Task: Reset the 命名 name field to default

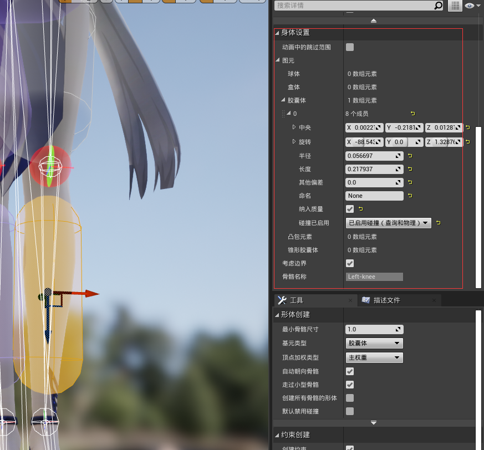Action: point(410,196)
